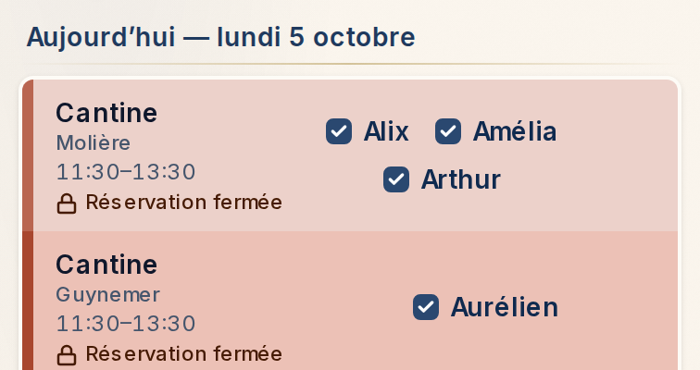Select the Amélia name label
This screenshot has height=370, width=700.
[x=515, y=131]
